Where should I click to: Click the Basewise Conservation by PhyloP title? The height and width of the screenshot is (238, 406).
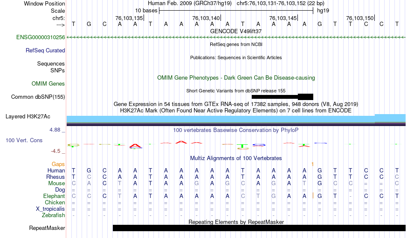(236, 130)
